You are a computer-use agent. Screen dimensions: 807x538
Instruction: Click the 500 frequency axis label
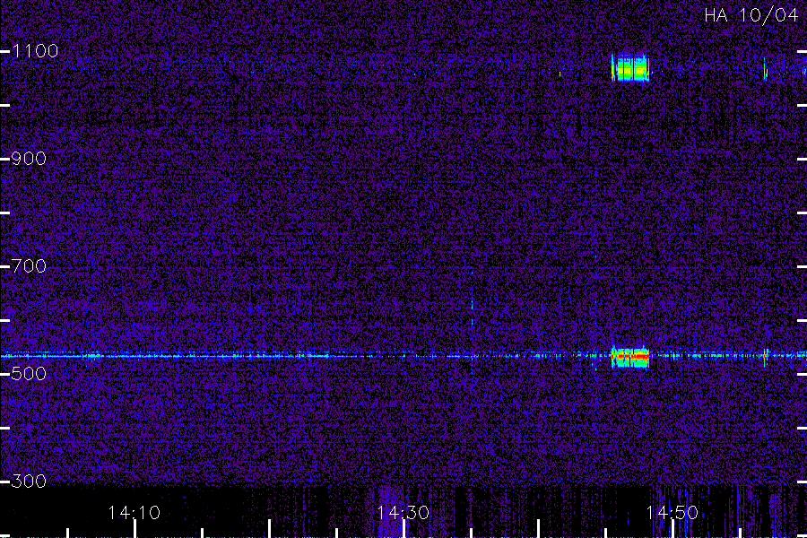click(x=29, y=374)
